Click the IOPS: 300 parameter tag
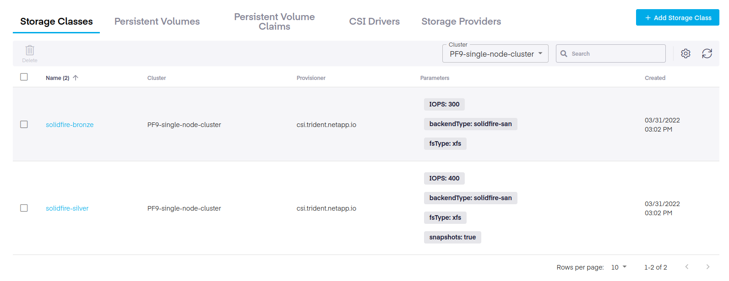The height and width of the screenshot is (281, 729). (x=444, y=104)
